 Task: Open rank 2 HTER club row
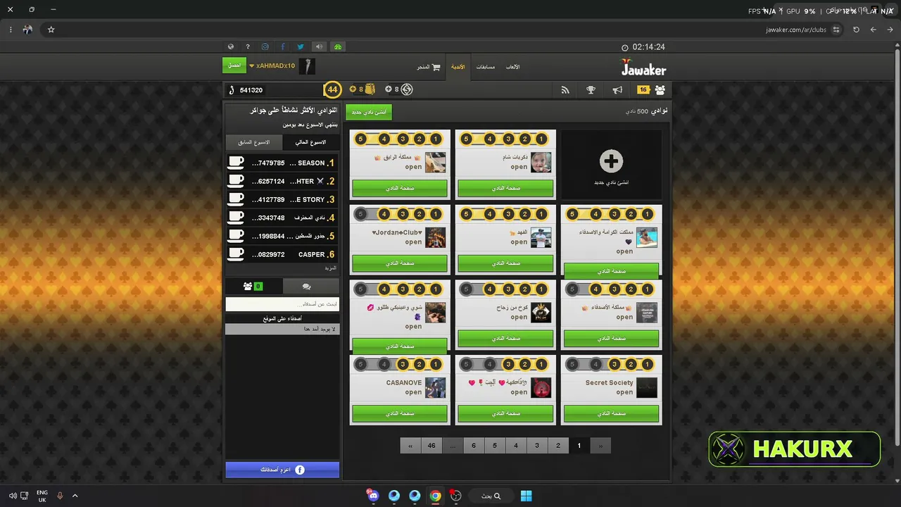click(x=282, y=181)
